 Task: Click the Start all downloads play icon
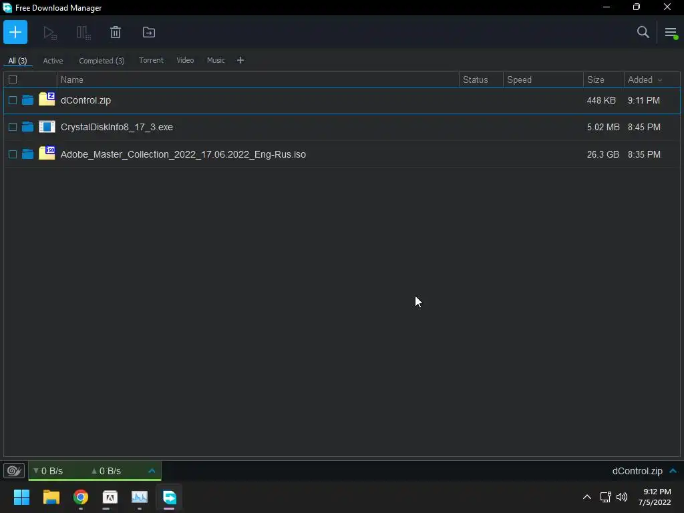49,33
